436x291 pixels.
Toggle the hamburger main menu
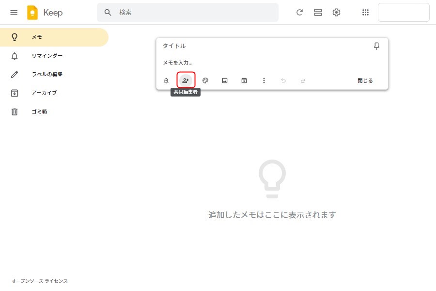[14, 13]
